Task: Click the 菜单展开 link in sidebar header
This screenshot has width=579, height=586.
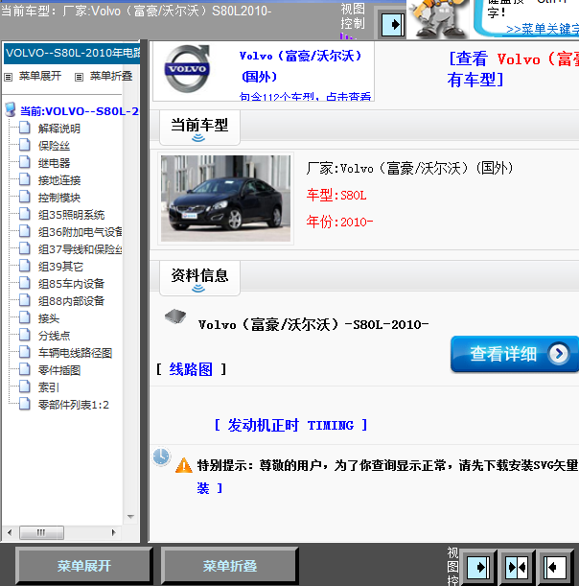Action: [x=40, y=76]
